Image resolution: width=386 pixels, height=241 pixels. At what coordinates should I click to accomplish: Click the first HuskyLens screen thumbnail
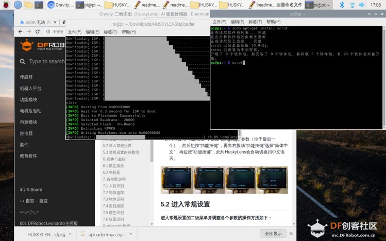tap(176, 180)
